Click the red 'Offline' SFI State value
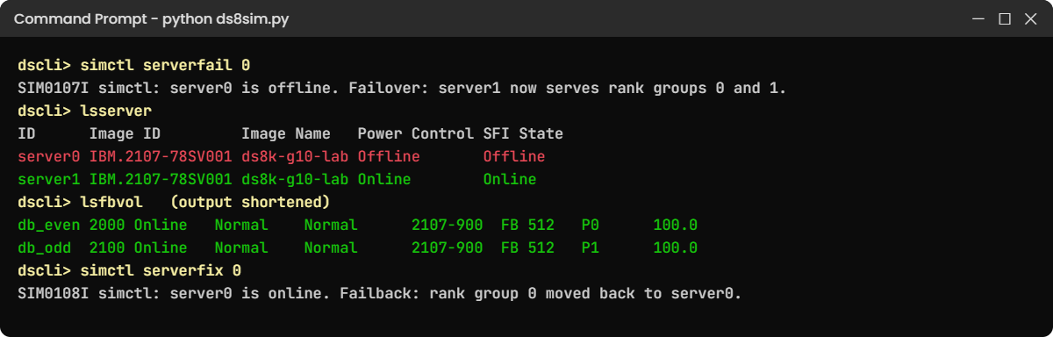The image size is (1053, 337). (514, 157)
